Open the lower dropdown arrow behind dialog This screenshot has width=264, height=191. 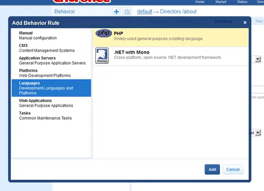pos(258,133)
